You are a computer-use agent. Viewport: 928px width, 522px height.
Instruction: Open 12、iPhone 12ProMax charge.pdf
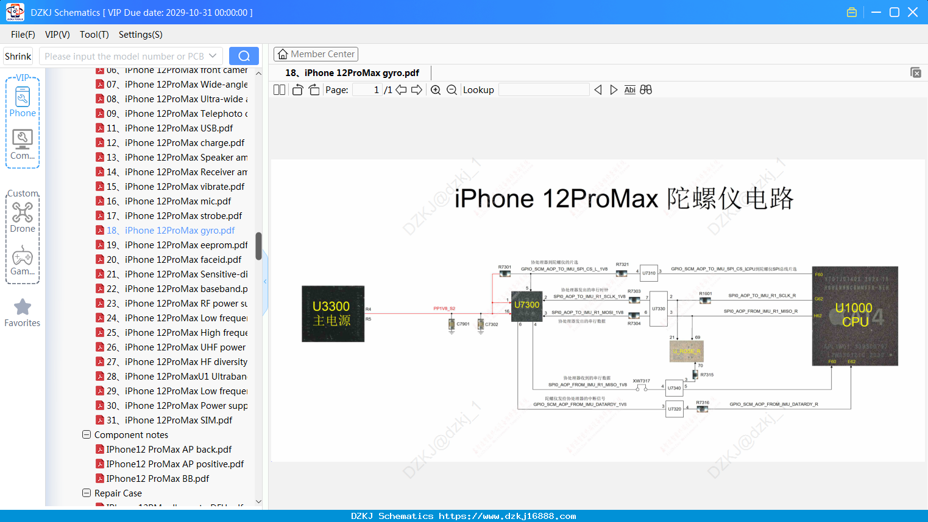point(171,143)
